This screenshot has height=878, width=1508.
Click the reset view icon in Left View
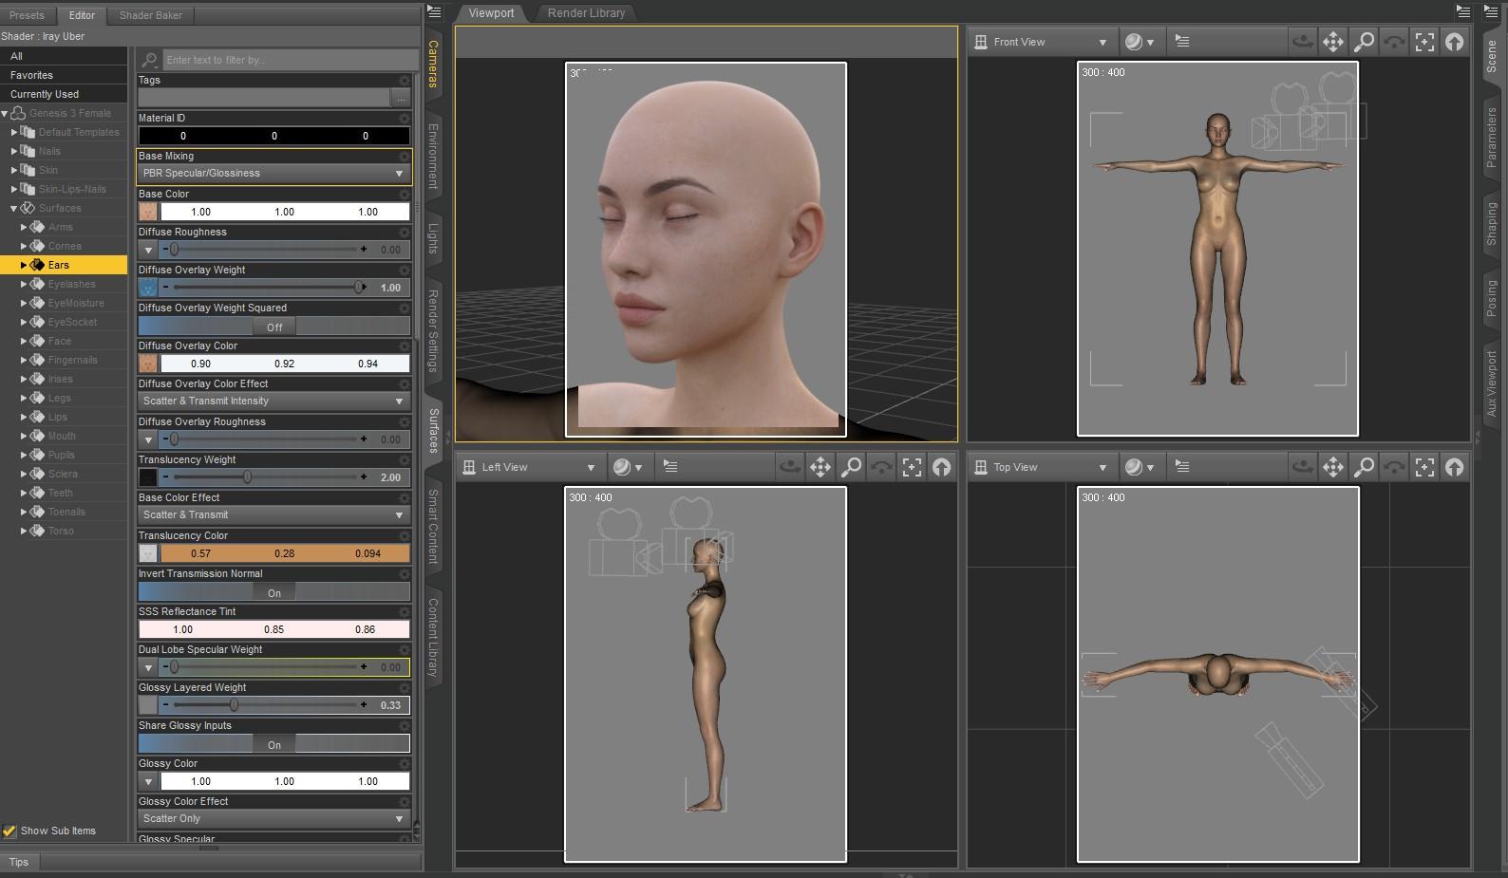[941, 467]
